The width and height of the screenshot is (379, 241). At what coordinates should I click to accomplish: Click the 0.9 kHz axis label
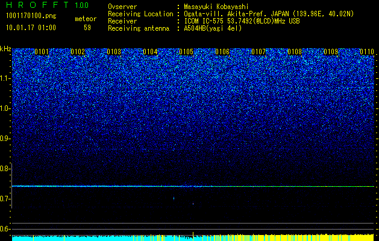tap(5, 139)
